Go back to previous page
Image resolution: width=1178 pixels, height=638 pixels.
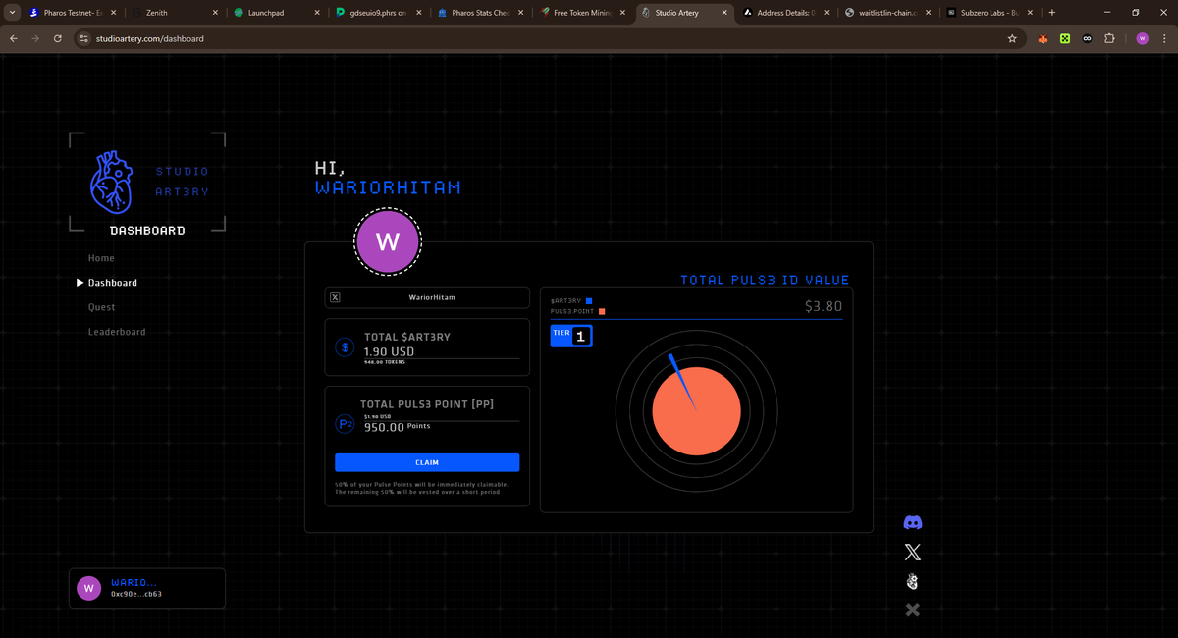click(14, 38)
